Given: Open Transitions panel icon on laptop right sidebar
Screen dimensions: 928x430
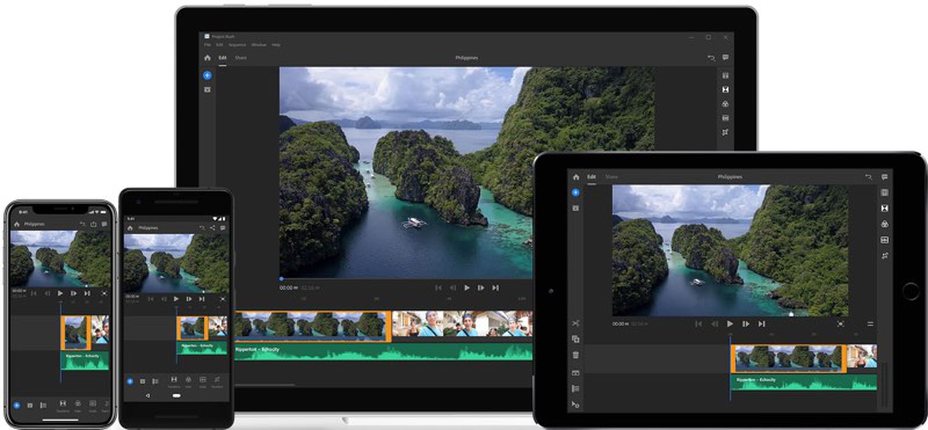Looking at the screenshot, I should [x=725, y=90].
